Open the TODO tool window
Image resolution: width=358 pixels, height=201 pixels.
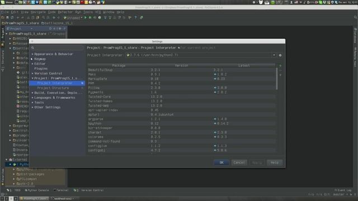(x=13, y=190)
